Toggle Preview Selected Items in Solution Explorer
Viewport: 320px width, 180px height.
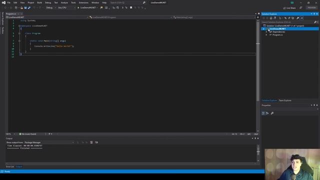tap(301, 18)
